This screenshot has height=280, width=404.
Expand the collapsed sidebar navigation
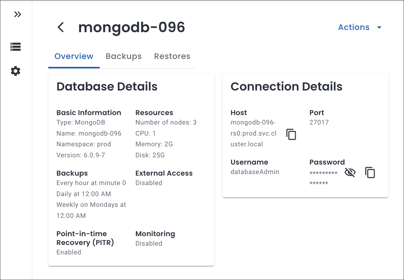pos(18,15)
